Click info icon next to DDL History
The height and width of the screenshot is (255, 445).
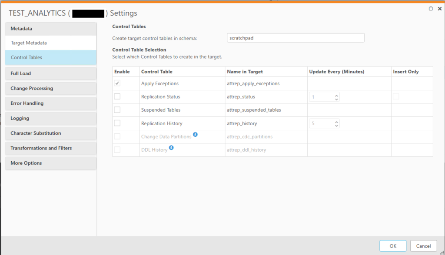click(171, 148)
